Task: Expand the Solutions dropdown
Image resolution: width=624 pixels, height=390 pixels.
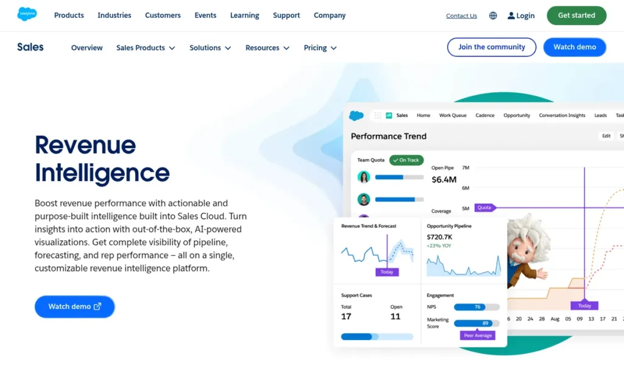Action: 210,48
